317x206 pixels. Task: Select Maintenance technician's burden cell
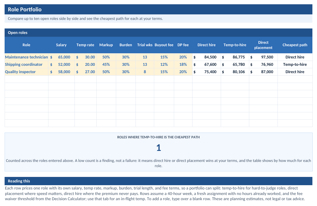point(126,57)
